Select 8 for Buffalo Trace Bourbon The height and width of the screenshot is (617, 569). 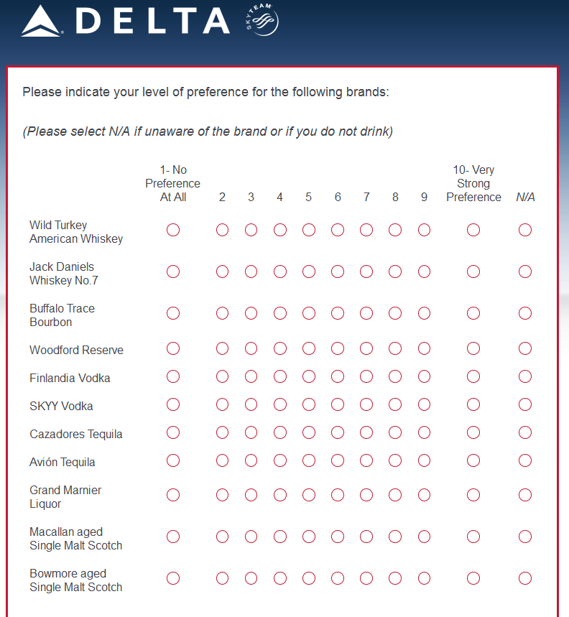coord(395,313)
